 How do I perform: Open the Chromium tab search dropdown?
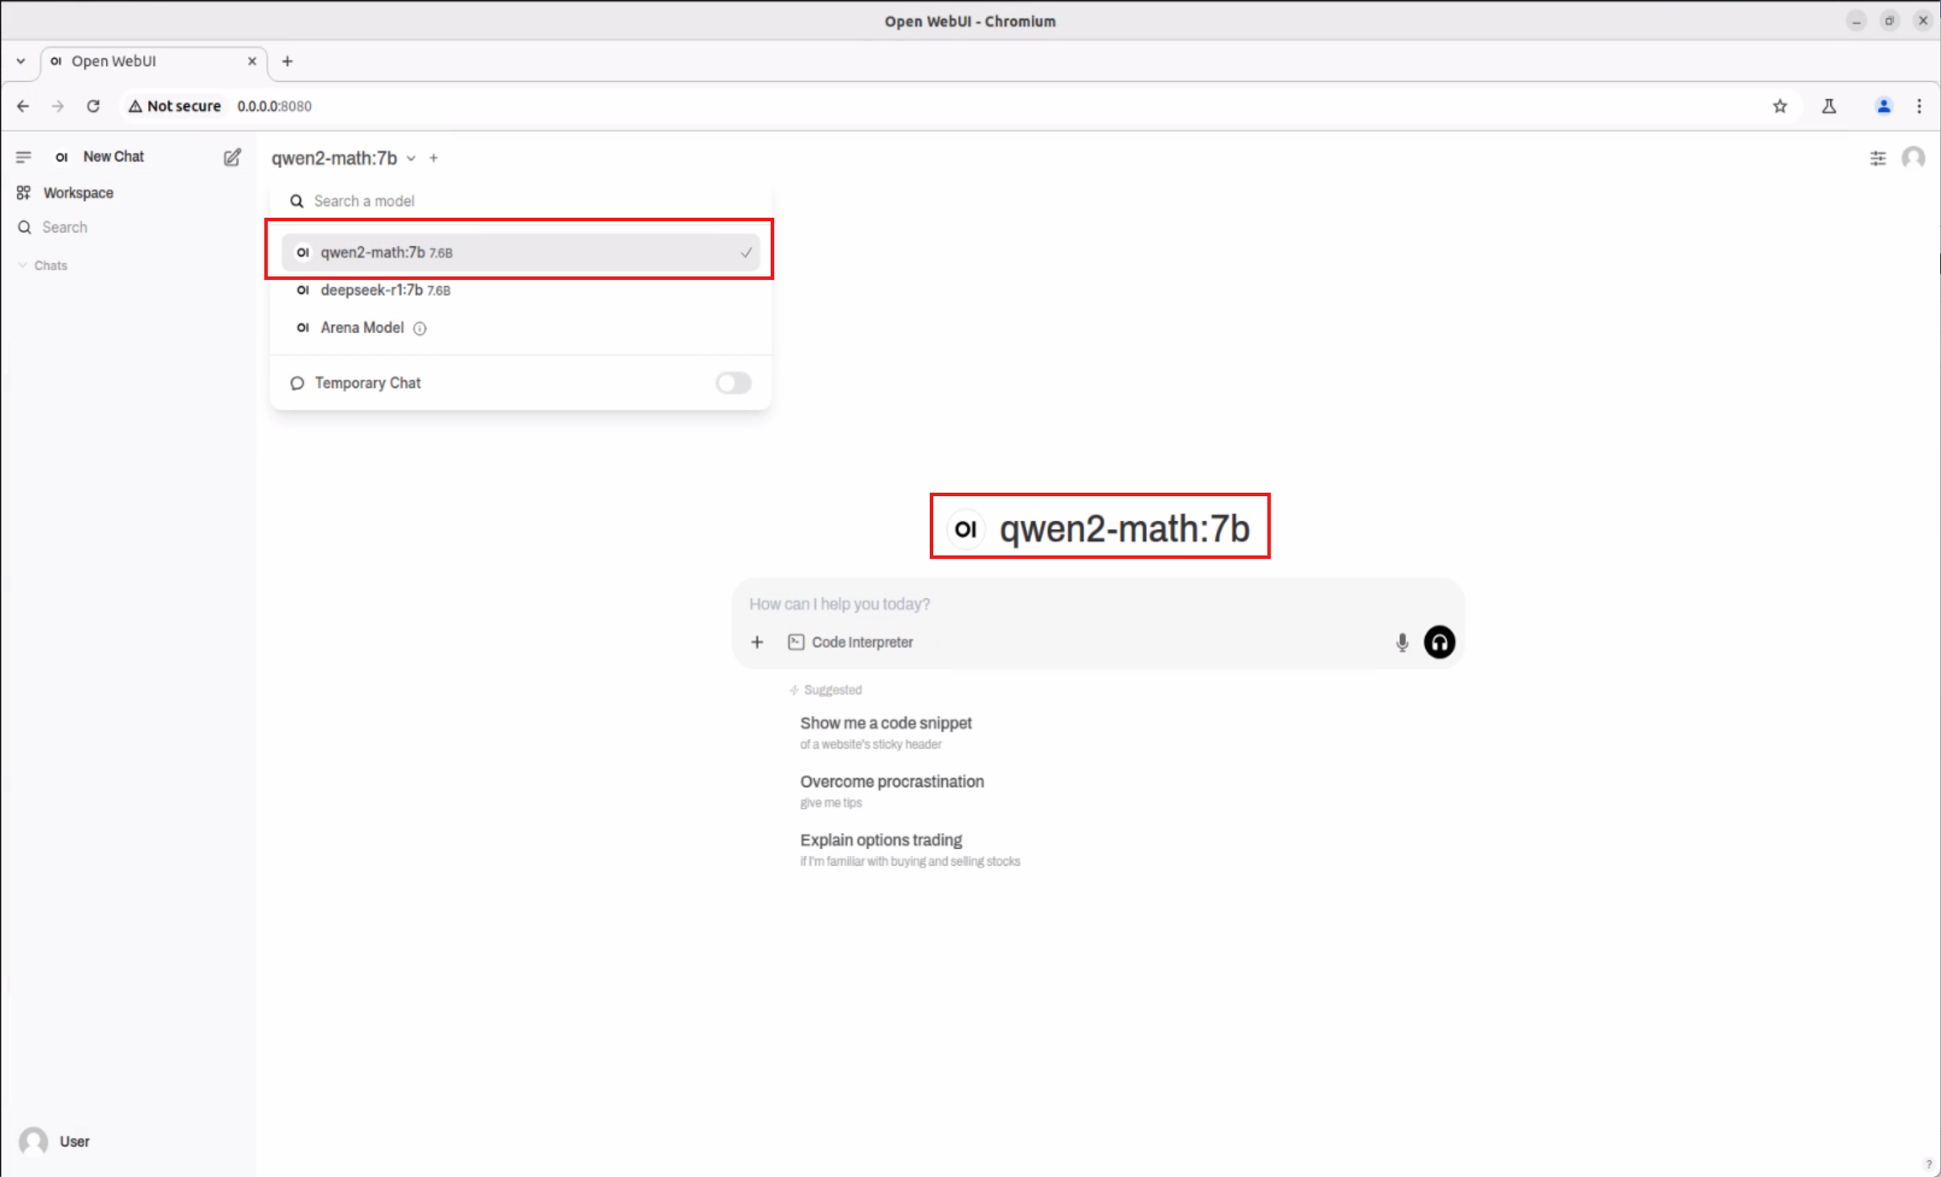point(21,61)
